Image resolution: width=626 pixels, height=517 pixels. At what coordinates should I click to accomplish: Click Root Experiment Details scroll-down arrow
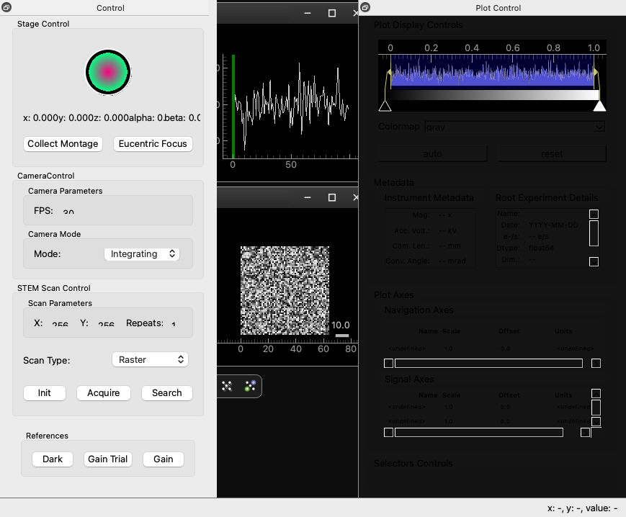pyautogui.click(x=594, y=261)
